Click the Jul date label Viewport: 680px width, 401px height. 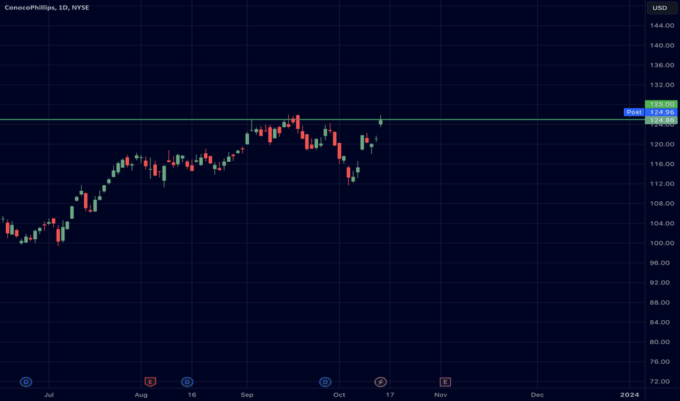(49, 395)
